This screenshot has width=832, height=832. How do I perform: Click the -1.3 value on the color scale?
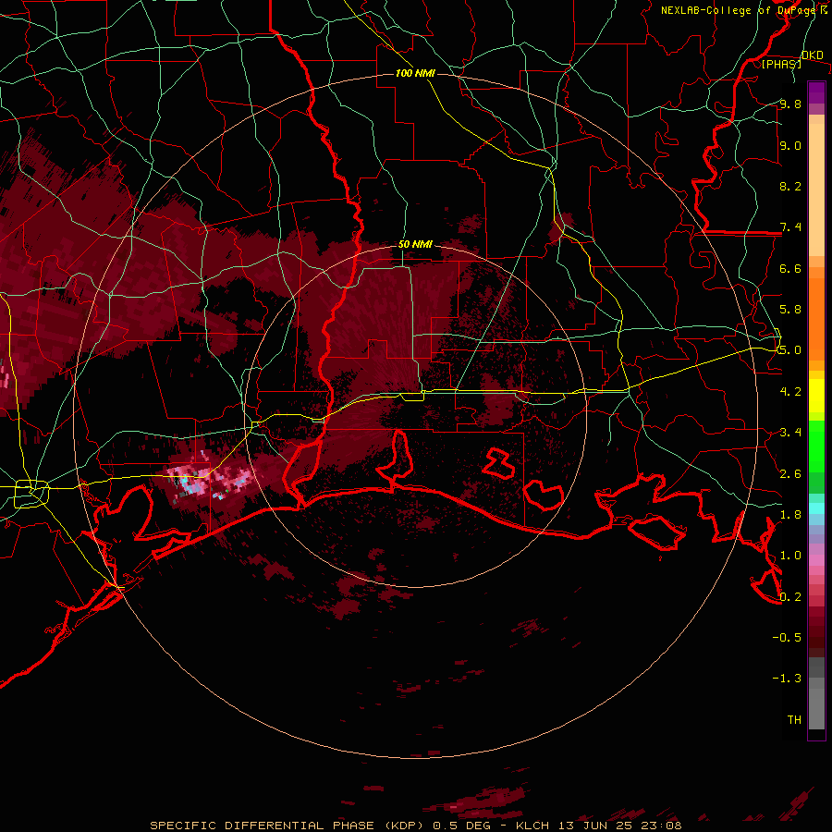(x=787, y=679)
